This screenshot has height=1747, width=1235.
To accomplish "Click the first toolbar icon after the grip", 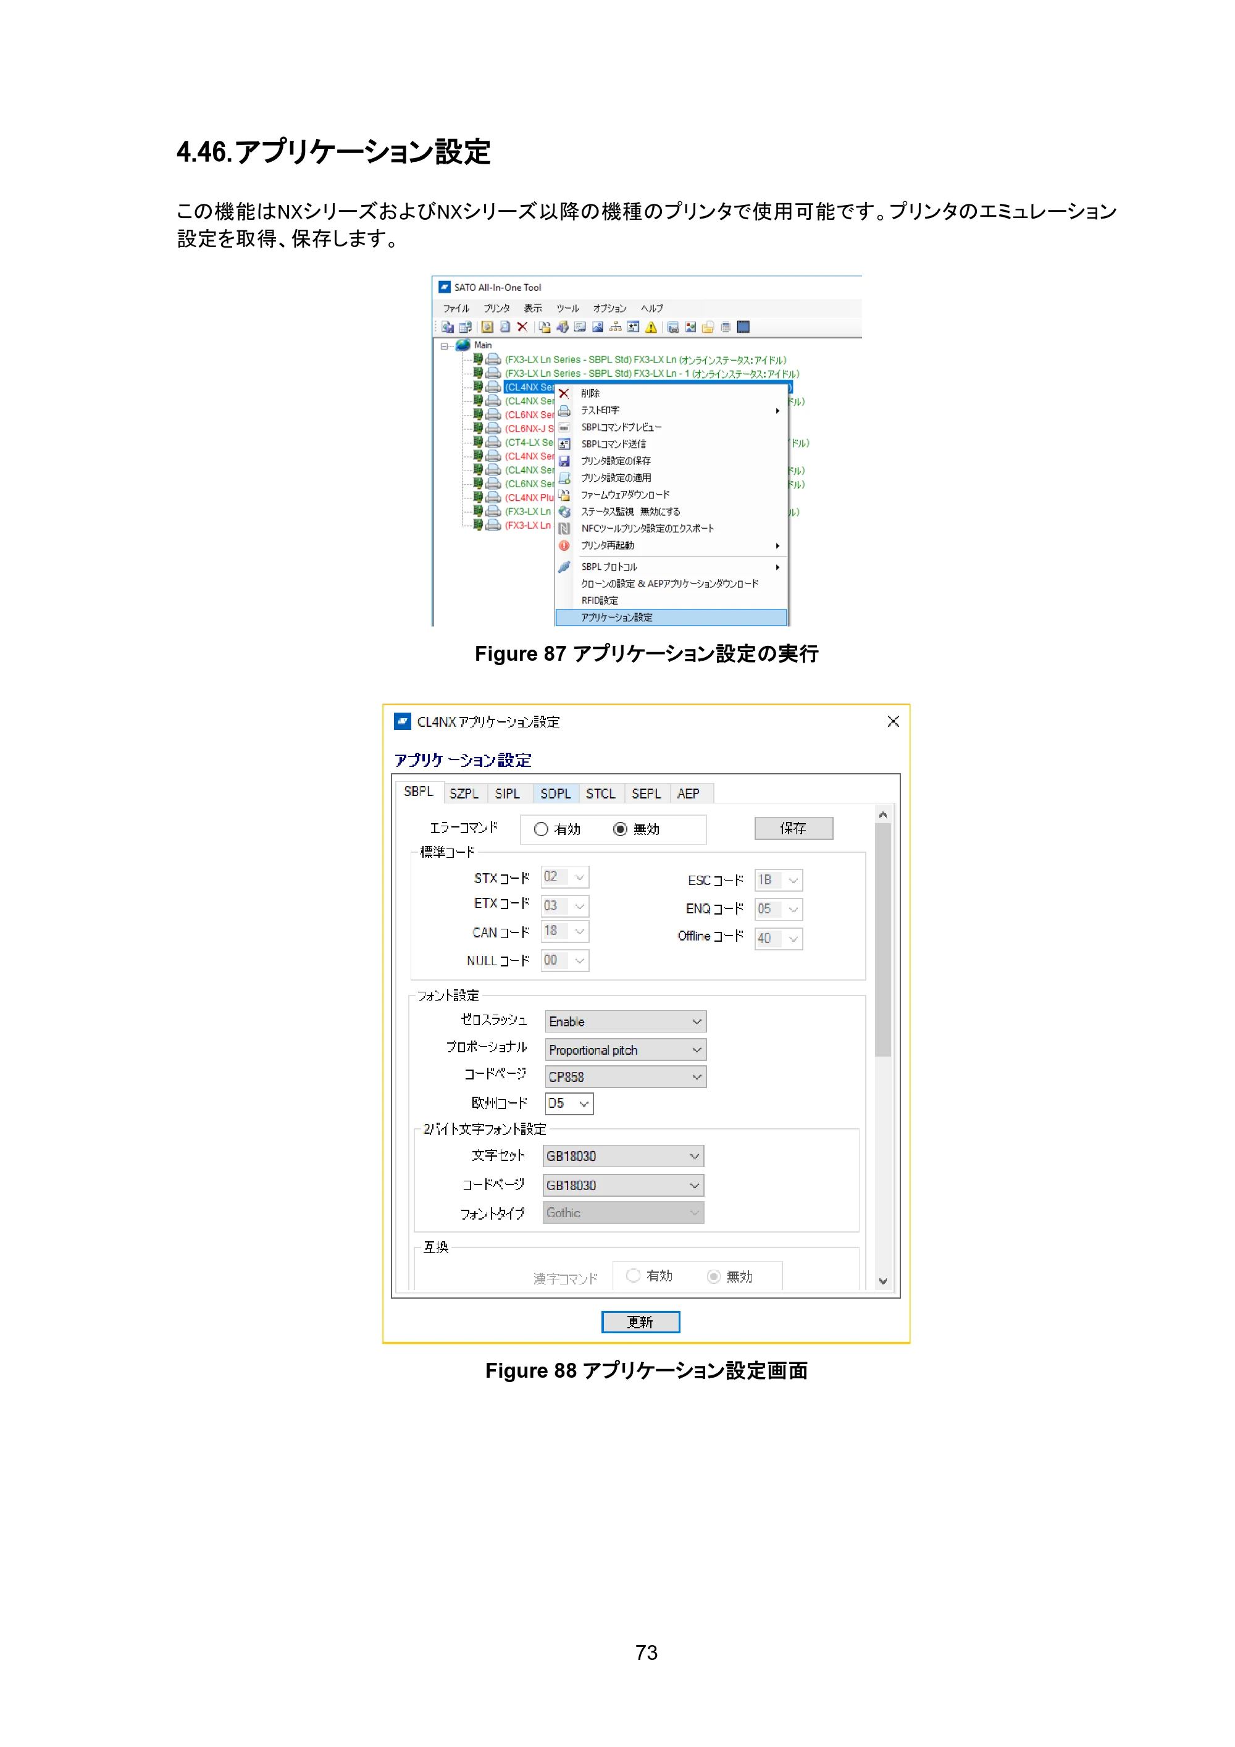I will click(448, 327).
